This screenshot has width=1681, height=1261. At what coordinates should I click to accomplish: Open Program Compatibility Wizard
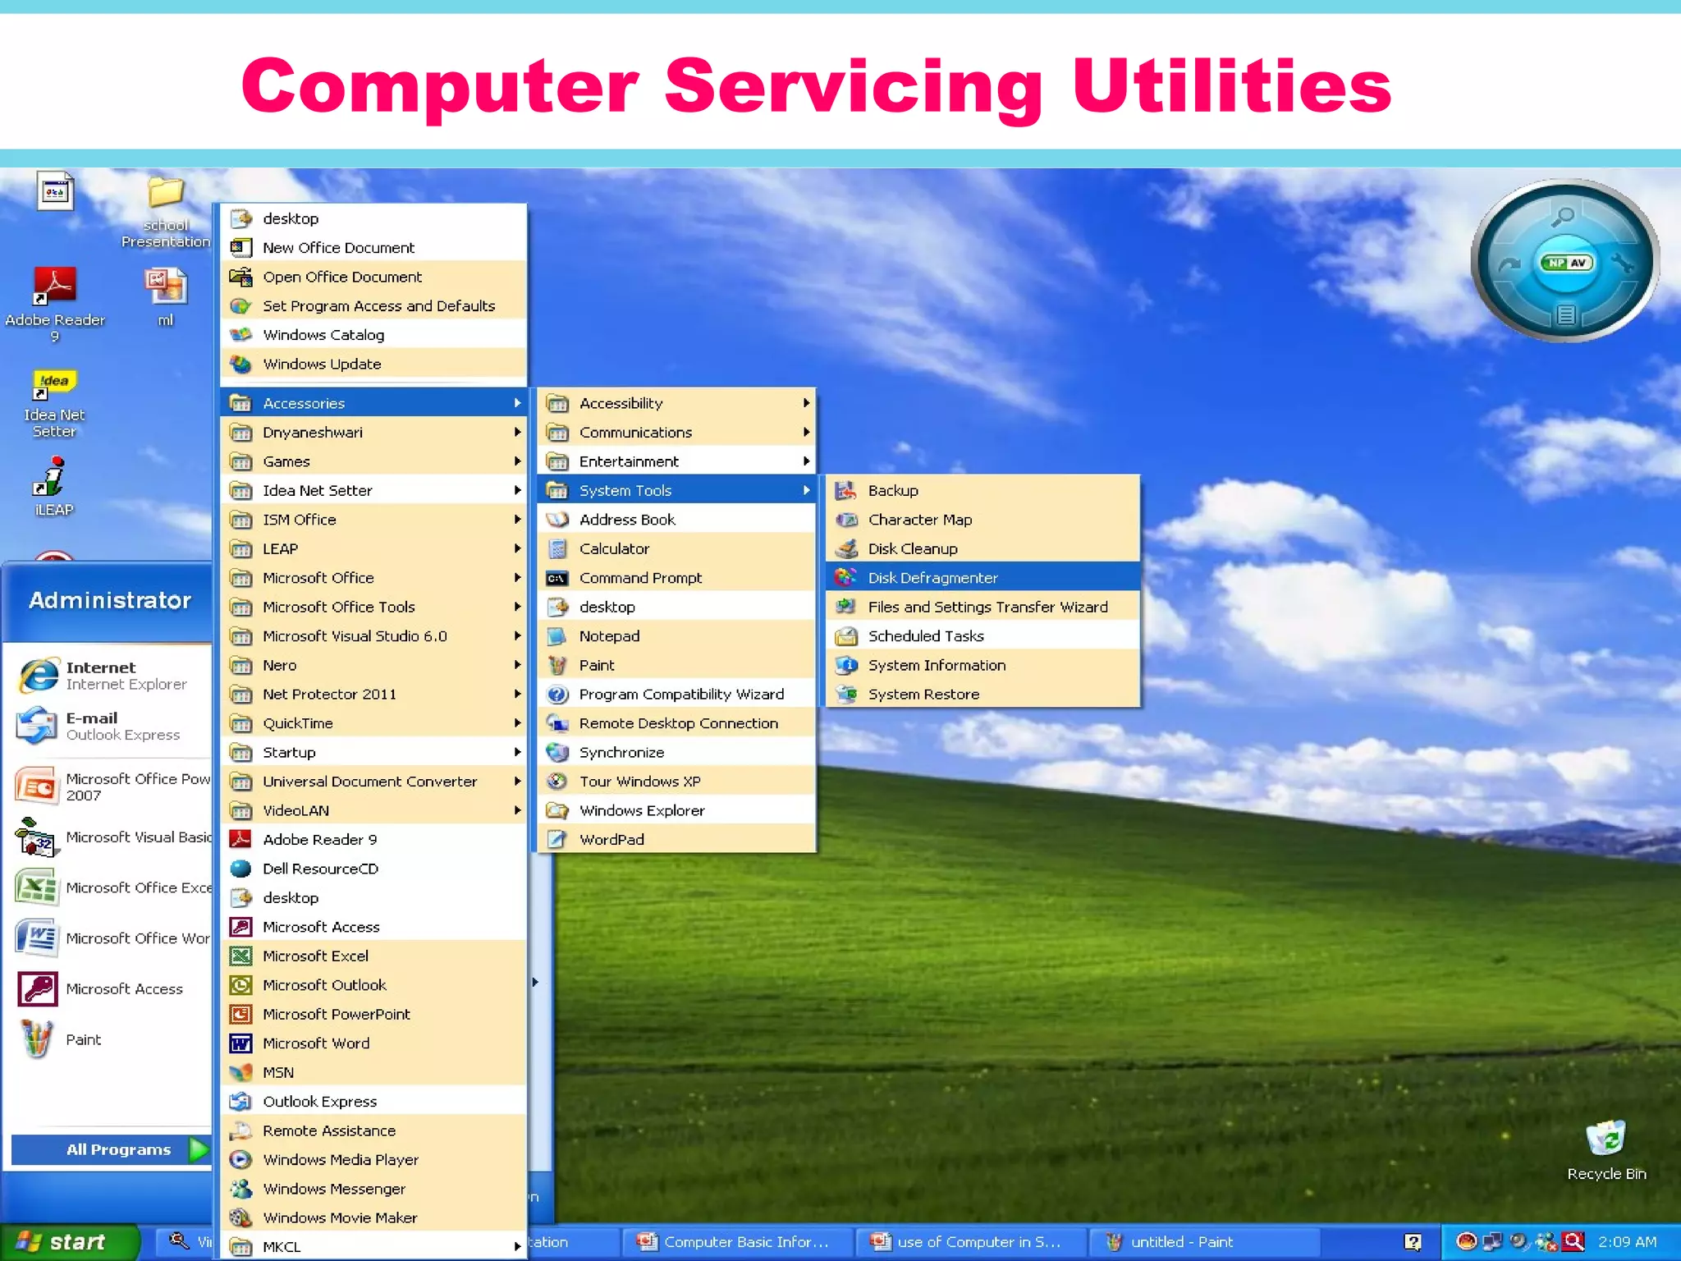[x=676, y=694]
